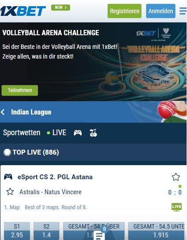Click the Anmelden button
Screen dimensions: 187x240
pos(161,11)
